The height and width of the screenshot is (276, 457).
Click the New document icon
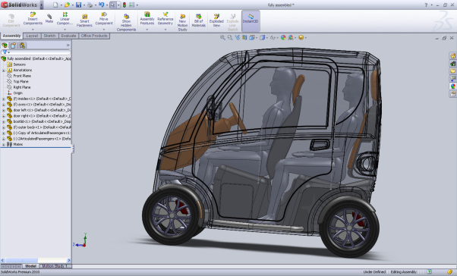55,5
